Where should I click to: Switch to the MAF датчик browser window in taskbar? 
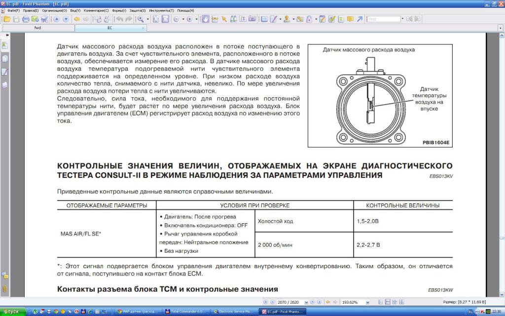[139, 312]
